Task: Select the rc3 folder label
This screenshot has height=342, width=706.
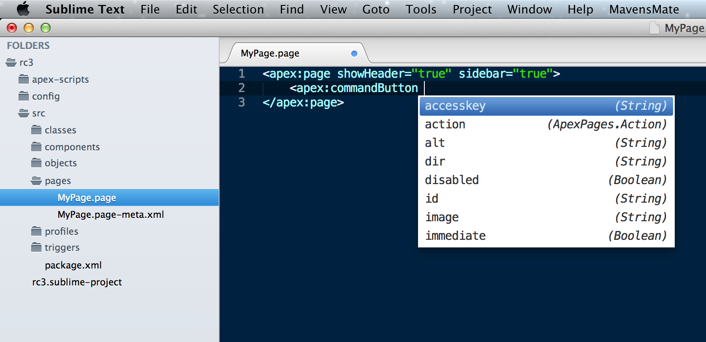Action: [x=26, y=62]
